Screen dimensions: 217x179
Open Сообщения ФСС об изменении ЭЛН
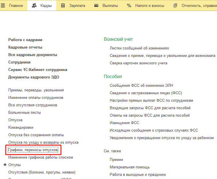tap(141, 86)
